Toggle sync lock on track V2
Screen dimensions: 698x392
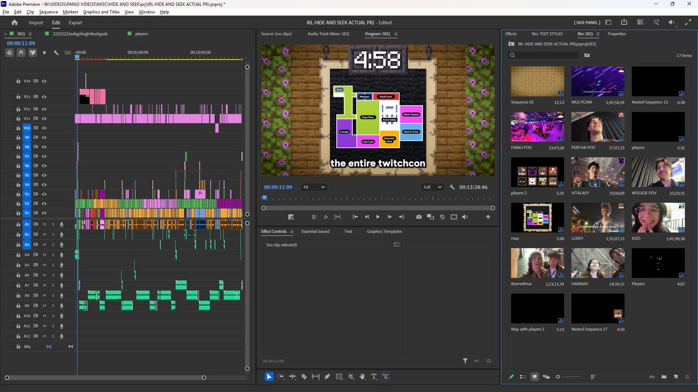[x=35, y=204]
